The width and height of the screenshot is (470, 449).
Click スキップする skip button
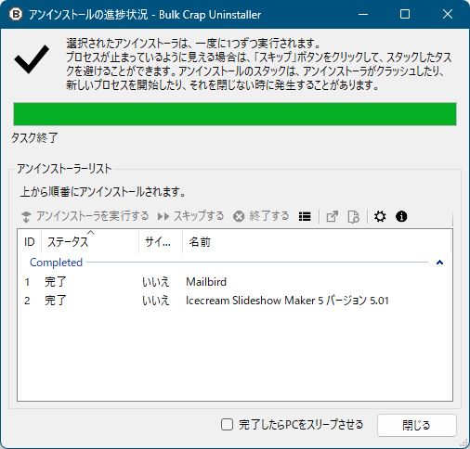point(190,216)
